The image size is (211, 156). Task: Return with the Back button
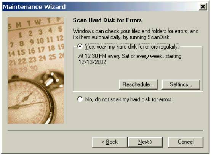click(110, 142)
